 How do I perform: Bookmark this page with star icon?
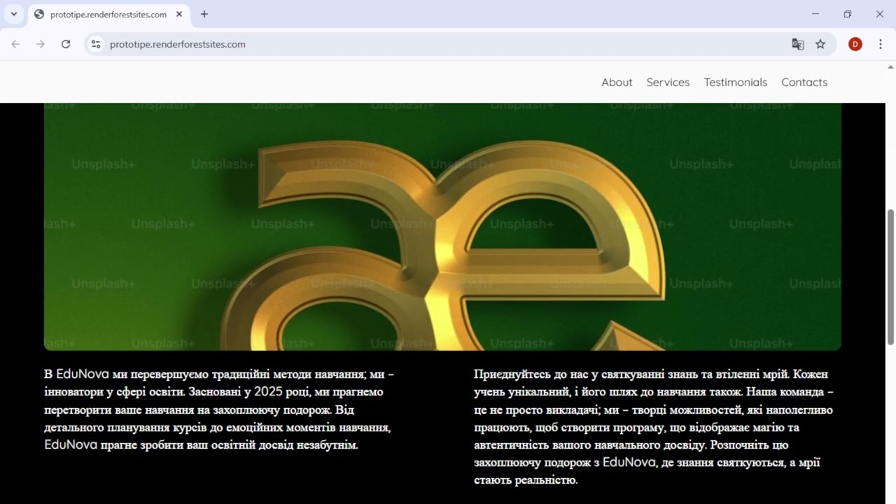click(x=820, y=44)
